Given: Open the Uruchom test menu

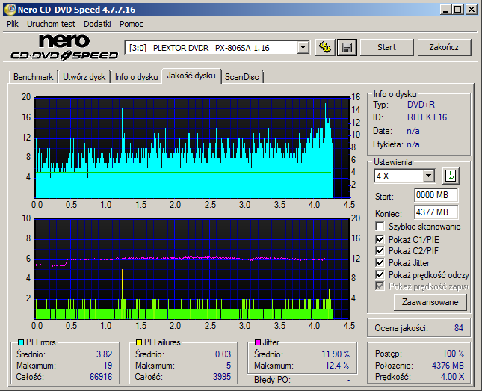Looking at the screenshot, I should pyautogui.click(x=51, y=24).
